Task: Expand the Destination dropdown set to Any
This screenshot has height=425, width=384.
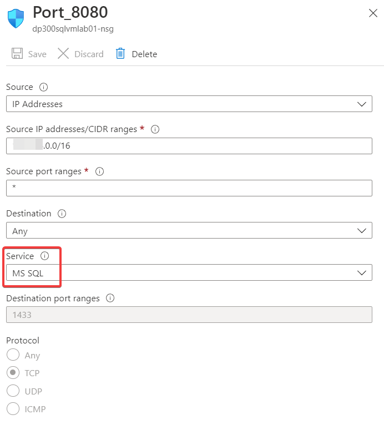Action: 189,231
